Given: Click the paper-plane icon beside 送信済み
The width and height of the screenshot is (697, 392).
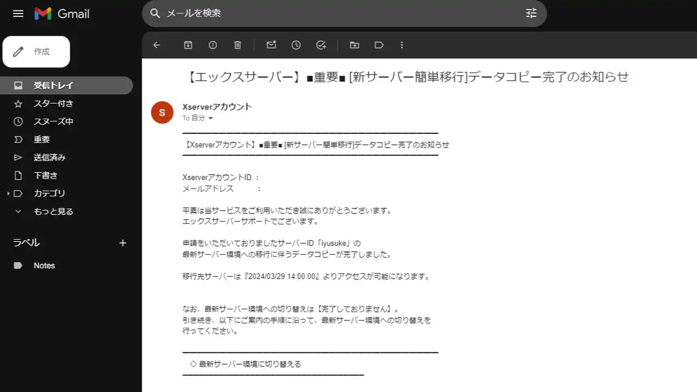Looking at the screenshot, I should click(x=18, y=157).
